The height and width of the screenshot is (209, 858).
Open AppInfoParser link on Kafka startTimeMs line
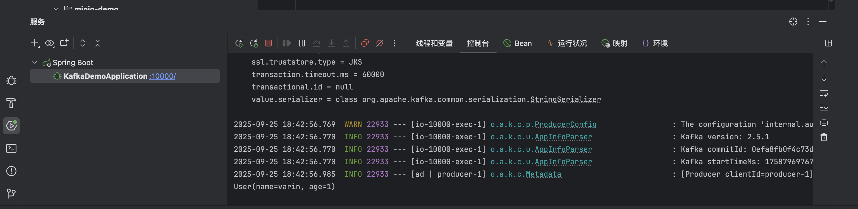pos(563,162)
